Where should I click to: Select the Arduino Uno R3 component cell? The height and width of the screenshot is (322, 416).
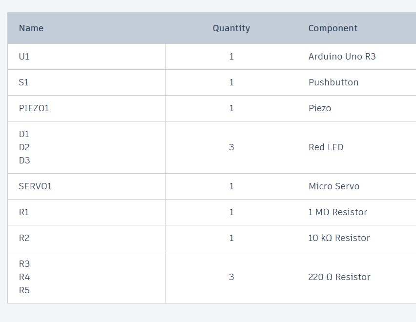(x=357, y=57)
